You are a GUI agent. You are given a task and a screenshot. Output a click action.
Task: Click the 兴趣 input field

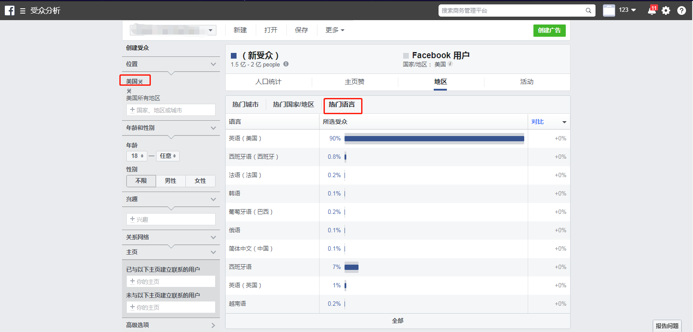pos(171,219)
